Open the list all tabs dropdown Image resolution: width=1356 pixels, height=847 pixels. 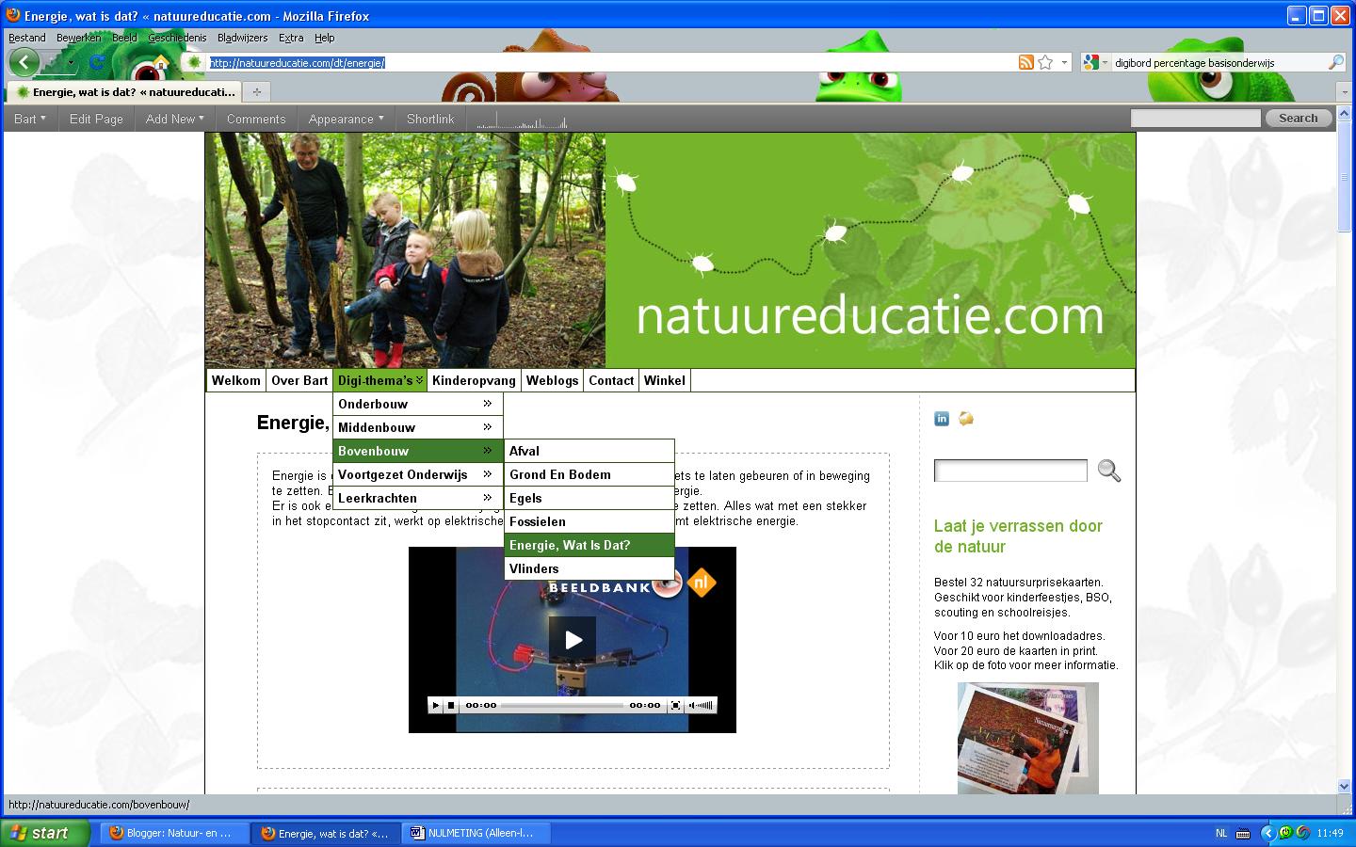(x=1345, y=91)
